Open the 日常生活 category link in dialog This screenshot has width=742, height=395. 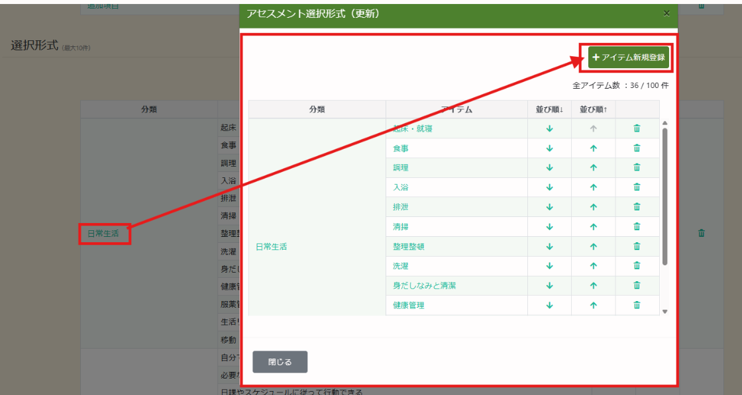click(x=271, y=247)
